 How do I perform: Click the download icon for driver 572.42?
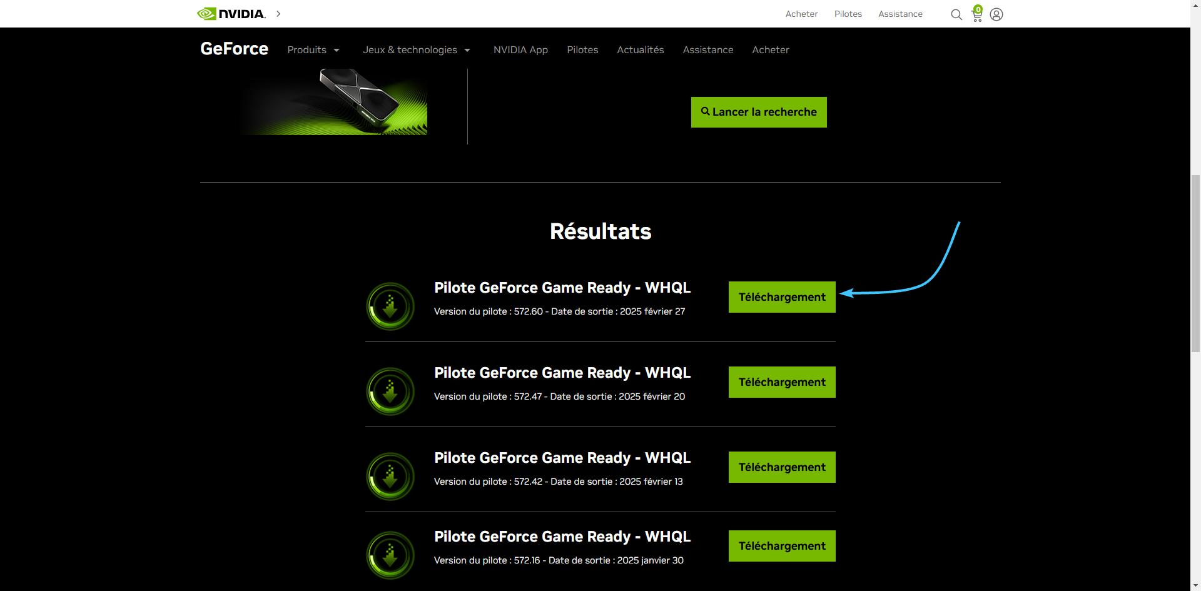click(390, 477)
